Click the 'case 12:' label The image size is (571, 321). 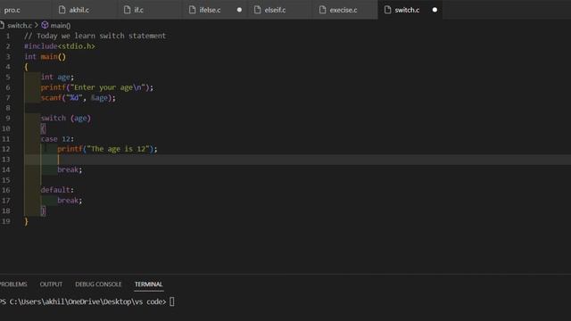[x=57, y=139]
